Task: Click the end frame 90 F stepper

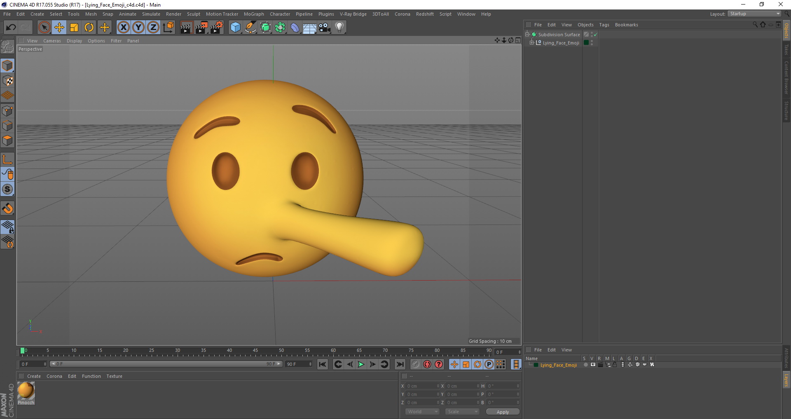Action: coord(310,364)
